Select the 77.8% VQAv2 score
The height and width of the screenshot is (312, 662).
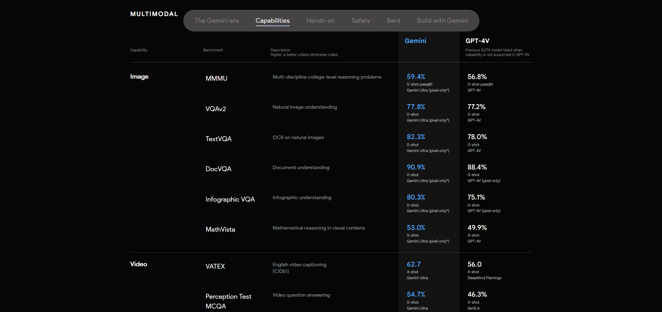(x=416, y=107)
